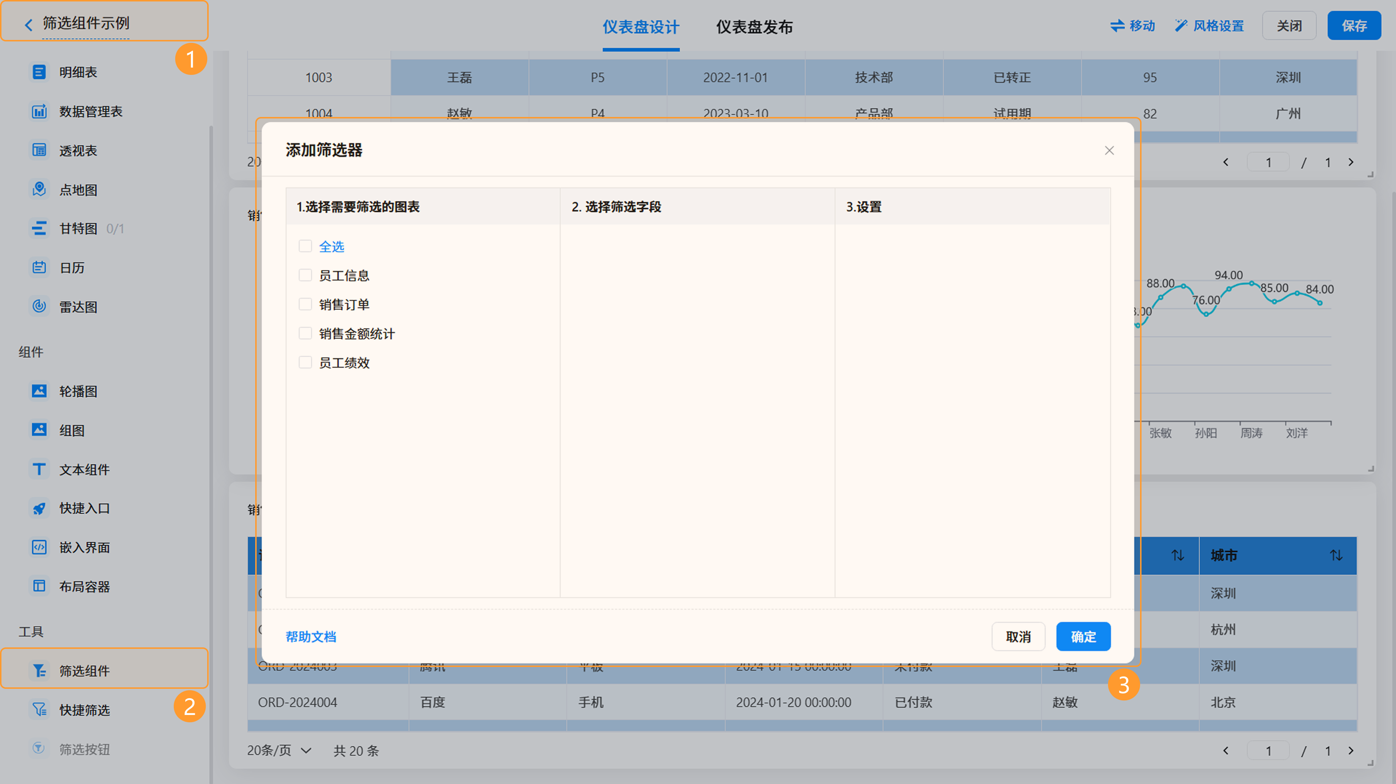The width and height of the screenshot is (1396, 784).
Task: Click 取消 in the dialog
Action: [x=1018, y=637]
